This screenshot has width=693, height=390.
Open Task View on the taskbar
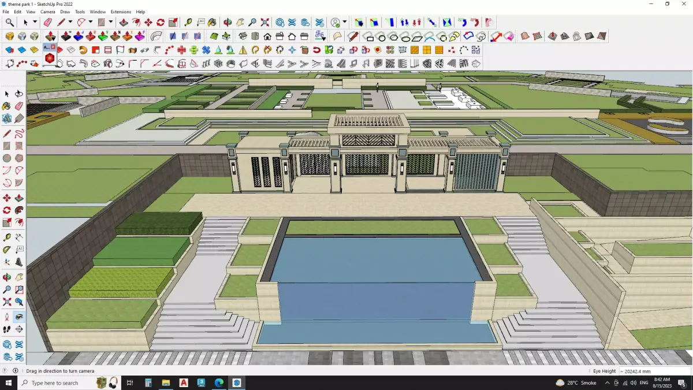click(130, 382)
